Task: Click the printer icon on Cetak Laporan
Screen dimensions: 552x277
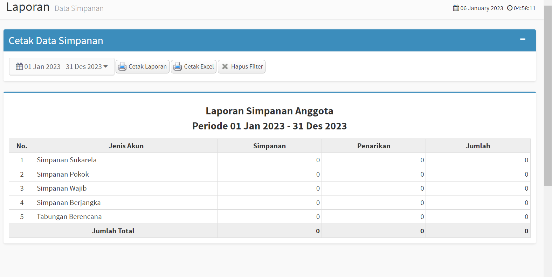Action: coord(122,66)
